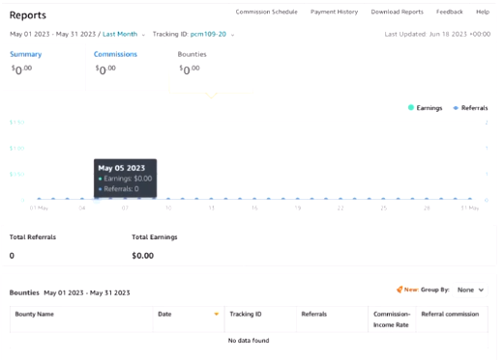Open the Commission Schedule link

click(x=266, y=12)
